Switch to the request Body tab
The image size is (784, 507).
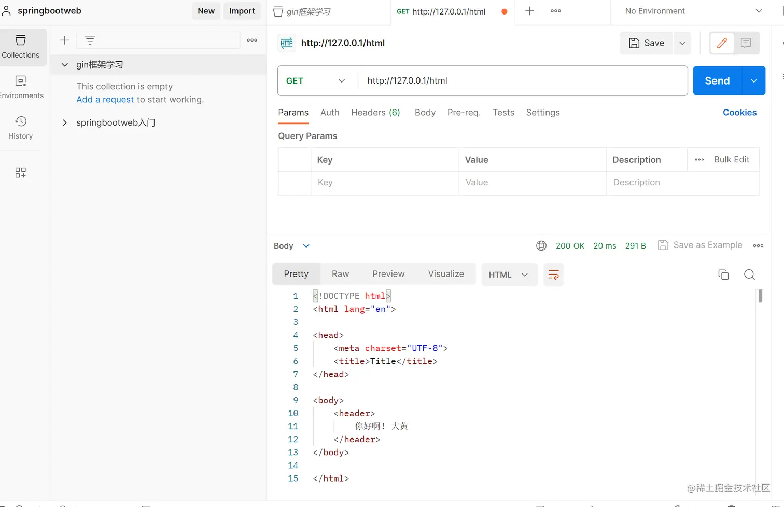[x=425, y=113]
